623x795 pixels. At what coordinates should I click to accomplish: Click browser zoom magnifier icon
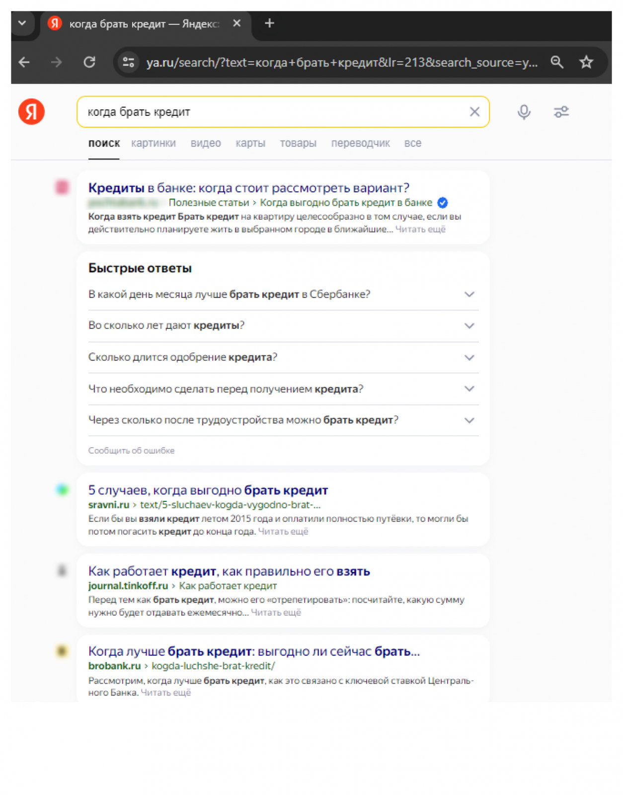[x=557, y=62]
